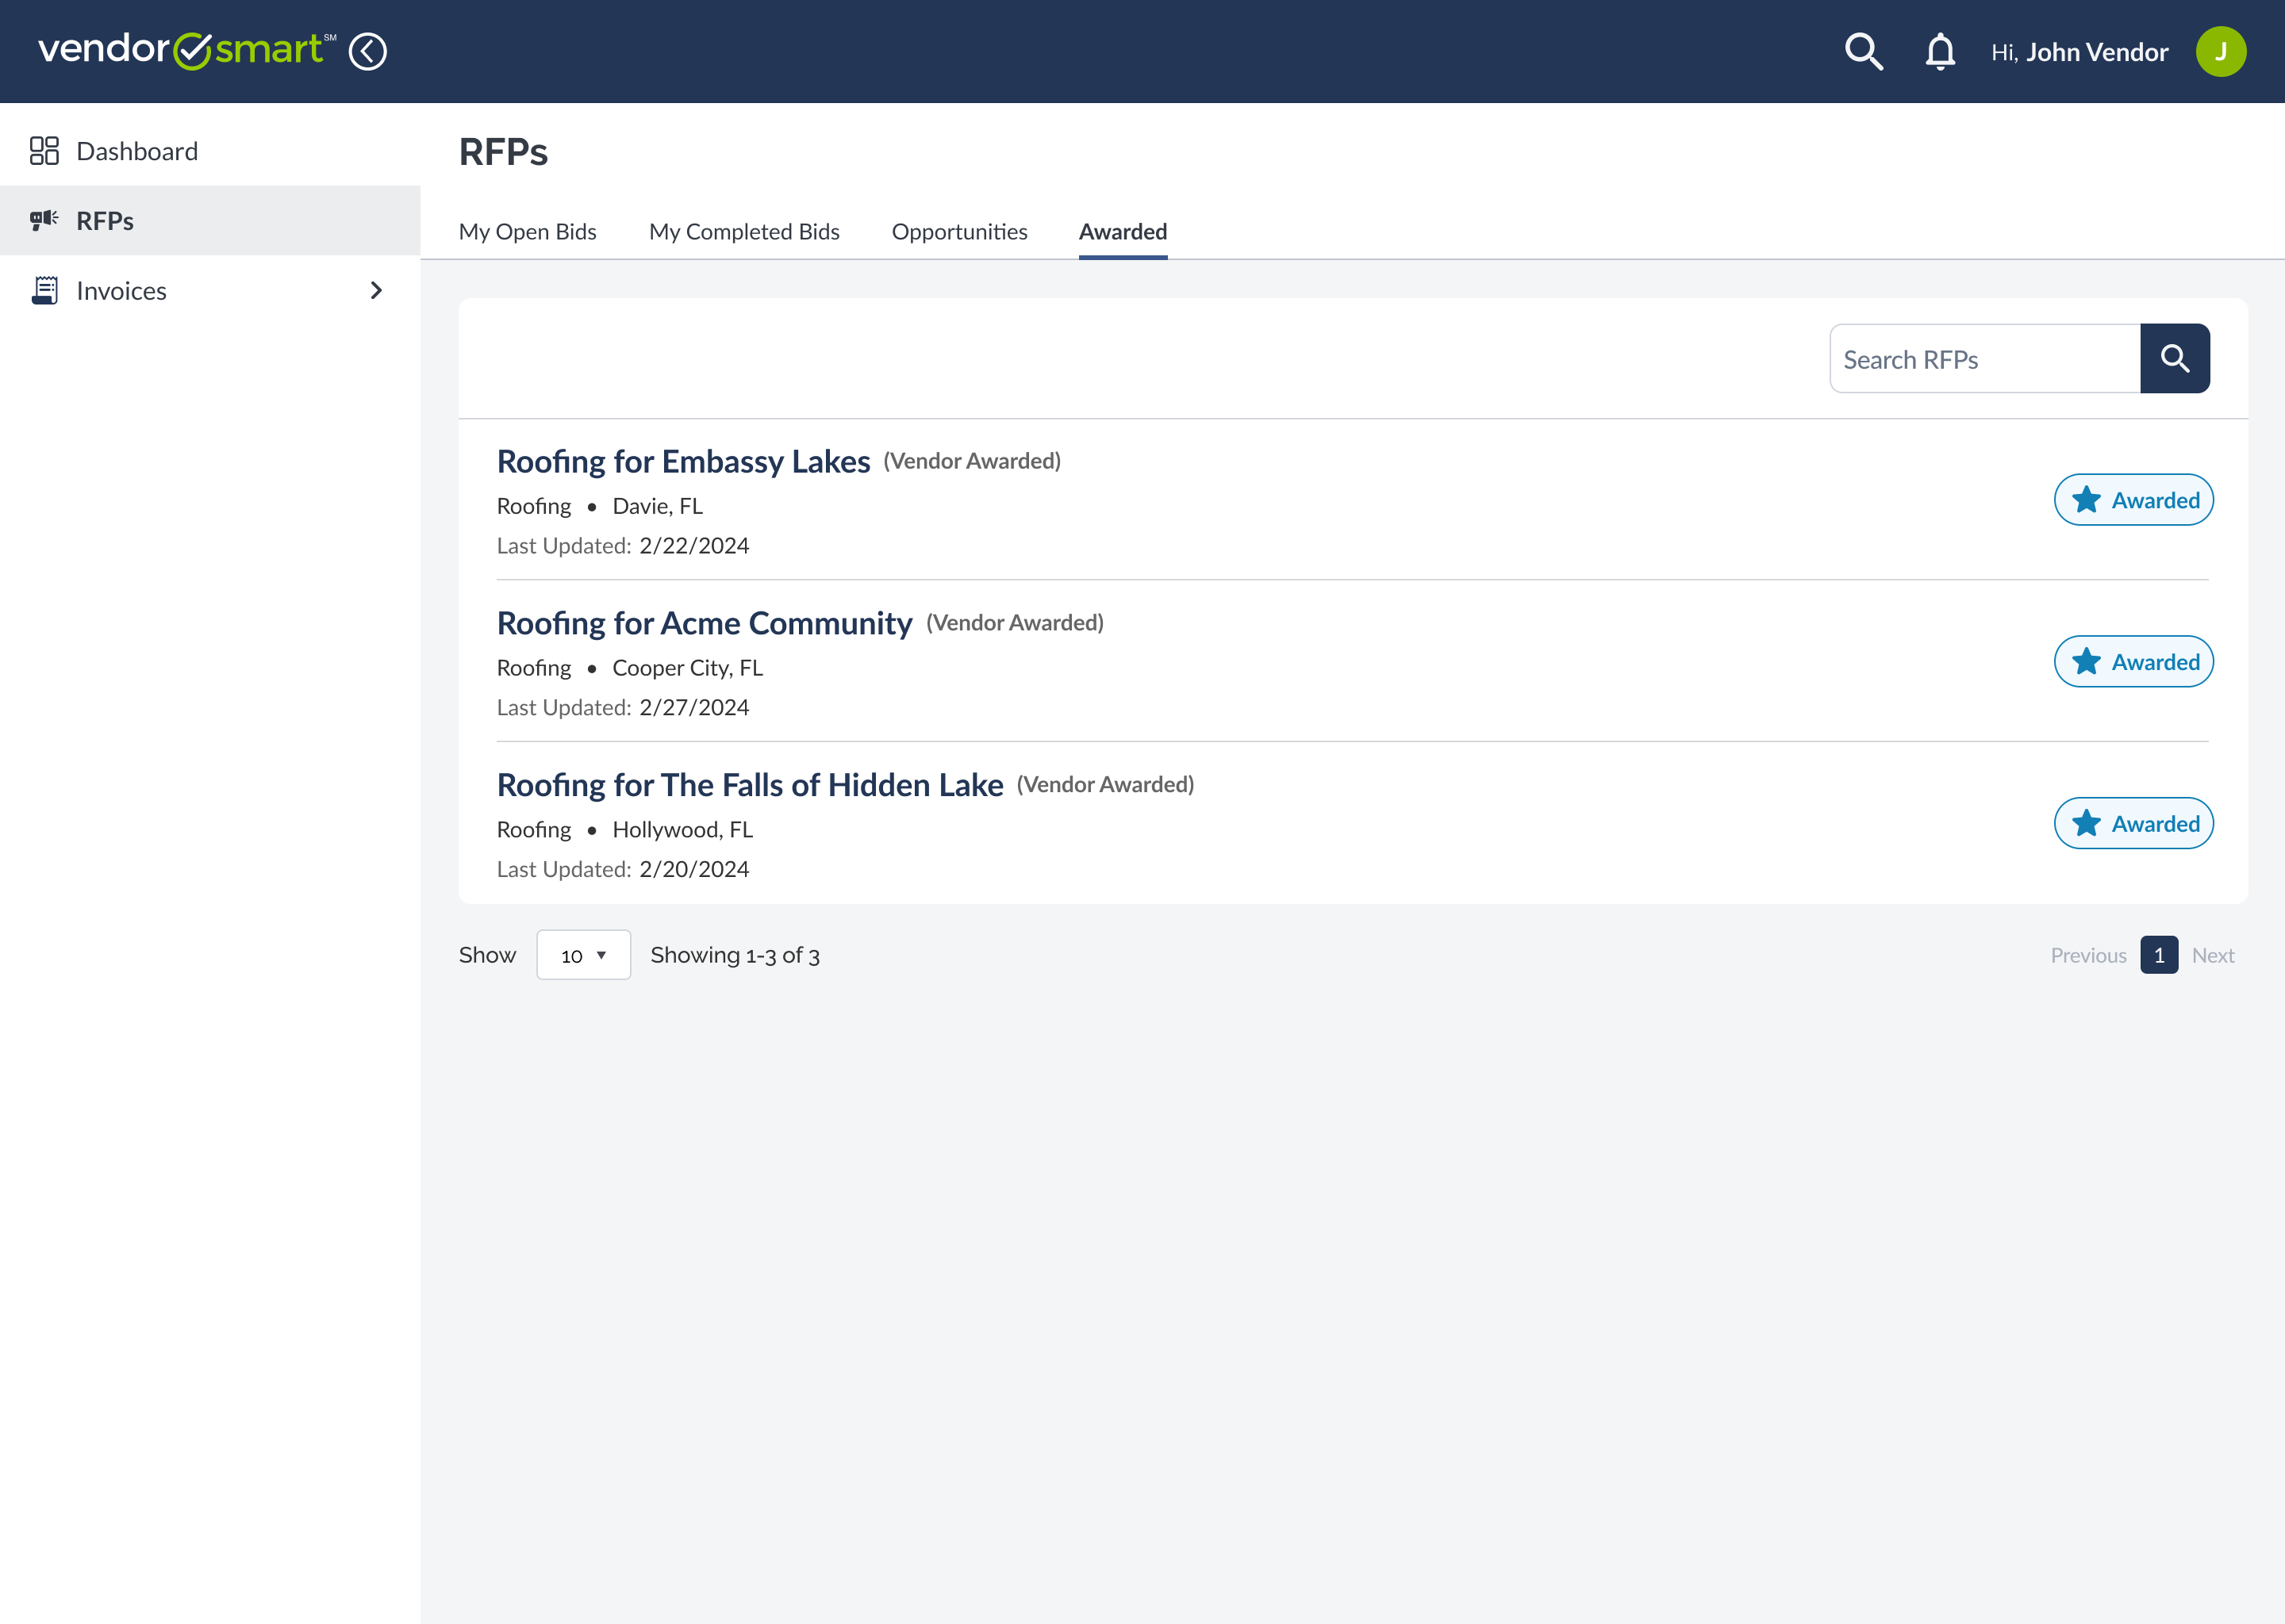The width and height of the screenshot is (2285, 1624).
Task: Focus the Search RFPs input field
Action: click(1984, 359)
